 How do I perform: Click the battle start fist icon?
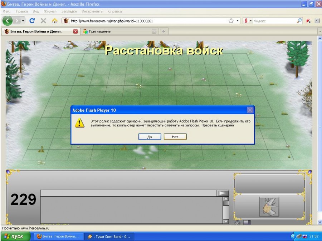pos(269,206)
